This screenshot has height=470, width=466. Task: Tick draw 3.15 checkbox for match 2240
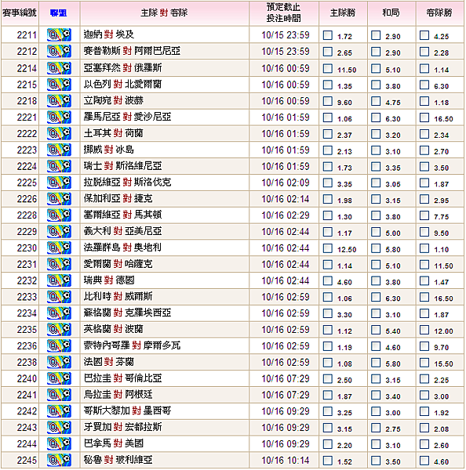click(x=376, y=379)
